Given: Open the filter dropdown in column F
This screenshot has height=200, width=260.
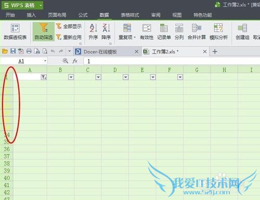Looking at the screenshot, I should click(180, 77).
